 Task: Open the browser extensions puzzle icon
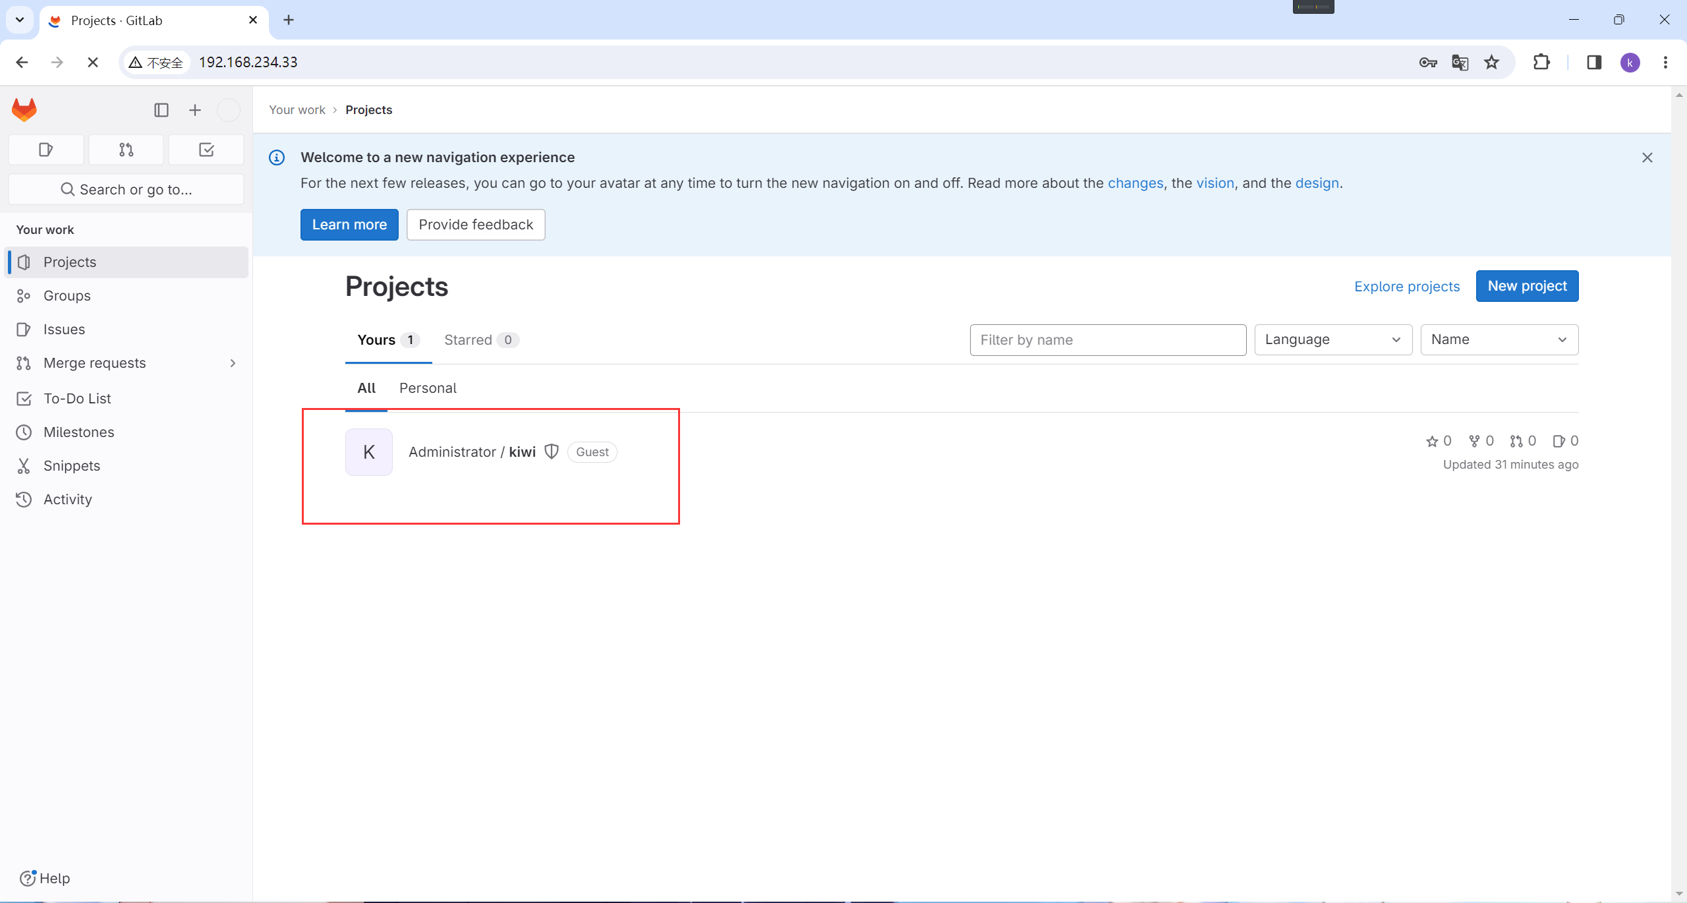click(1541, 63)
